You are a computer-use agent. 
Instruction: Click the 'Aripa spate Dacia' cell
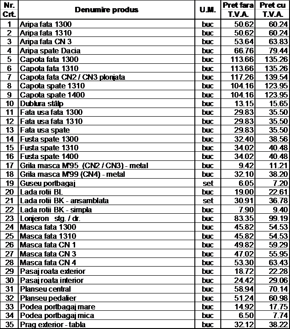tap(107, 51)
